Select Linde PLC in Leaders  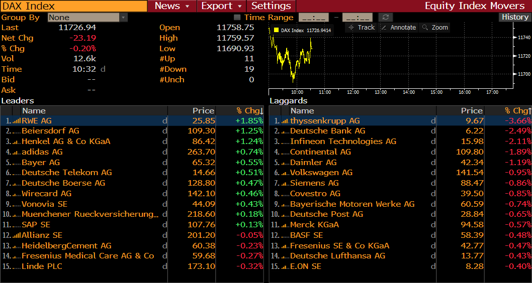pyautogui.click(x=132, y=266)
